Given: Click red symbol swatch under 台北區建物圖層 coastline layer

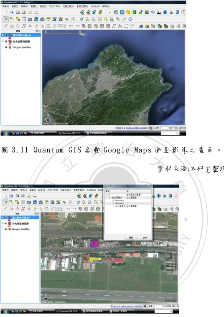Looking at the screenshot, I should click(x=9, y=44).
